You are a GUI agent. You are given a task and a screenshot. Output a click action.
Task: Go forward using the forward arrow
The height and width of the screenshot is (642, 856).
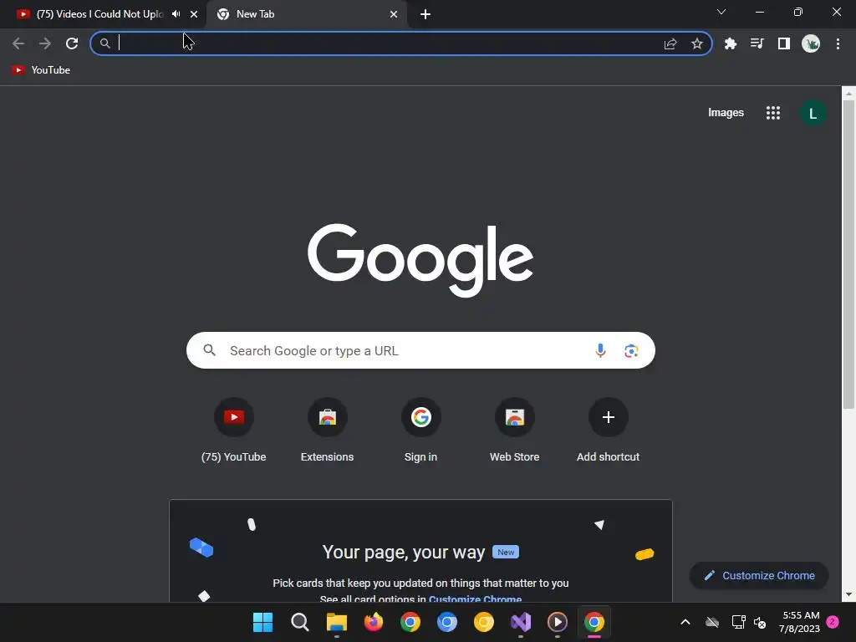tap(45, 43)
